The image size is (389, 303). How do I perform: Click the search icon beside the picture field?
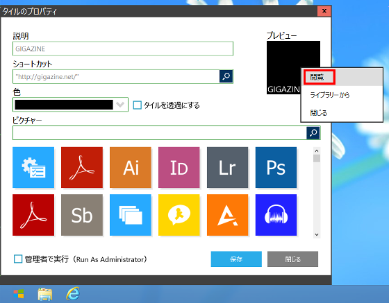tap(313, 132)
